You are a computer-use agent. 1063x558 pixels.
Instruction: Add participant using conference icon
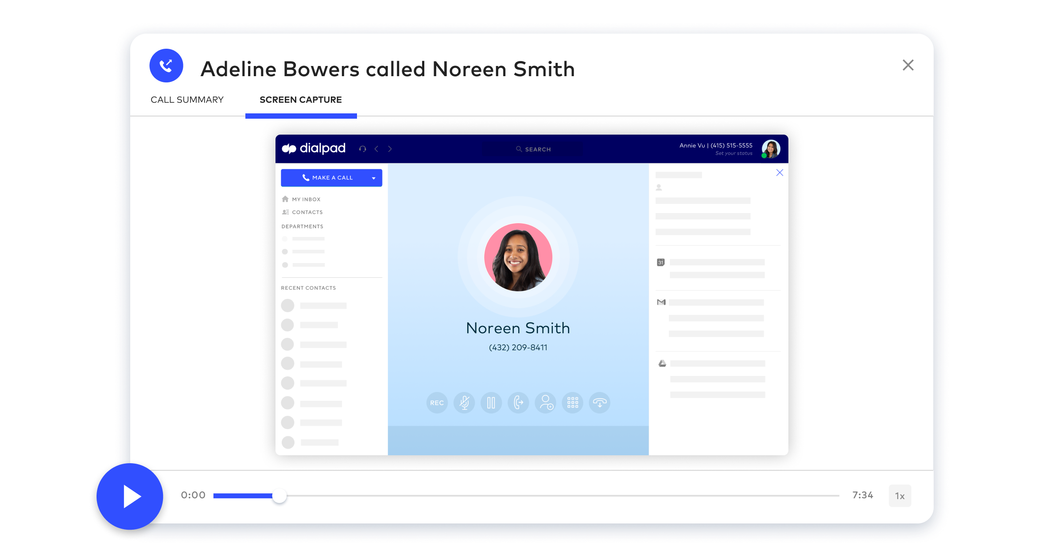coord(545,402)
